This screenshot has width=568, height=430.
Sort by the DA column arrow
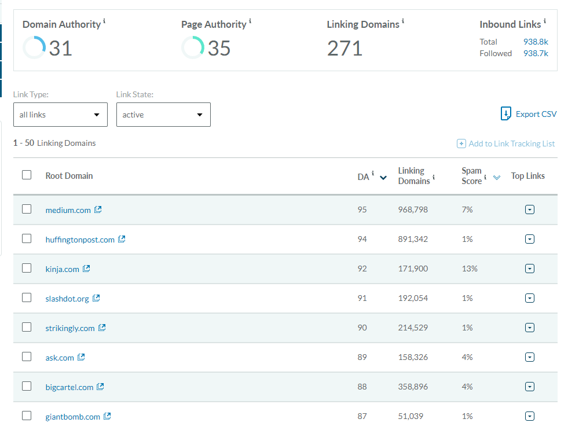click(x=383, y=178)
